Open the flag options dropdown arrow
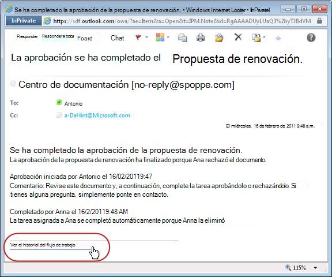This screenshot has height=277, width=332. tap(147, 38)
